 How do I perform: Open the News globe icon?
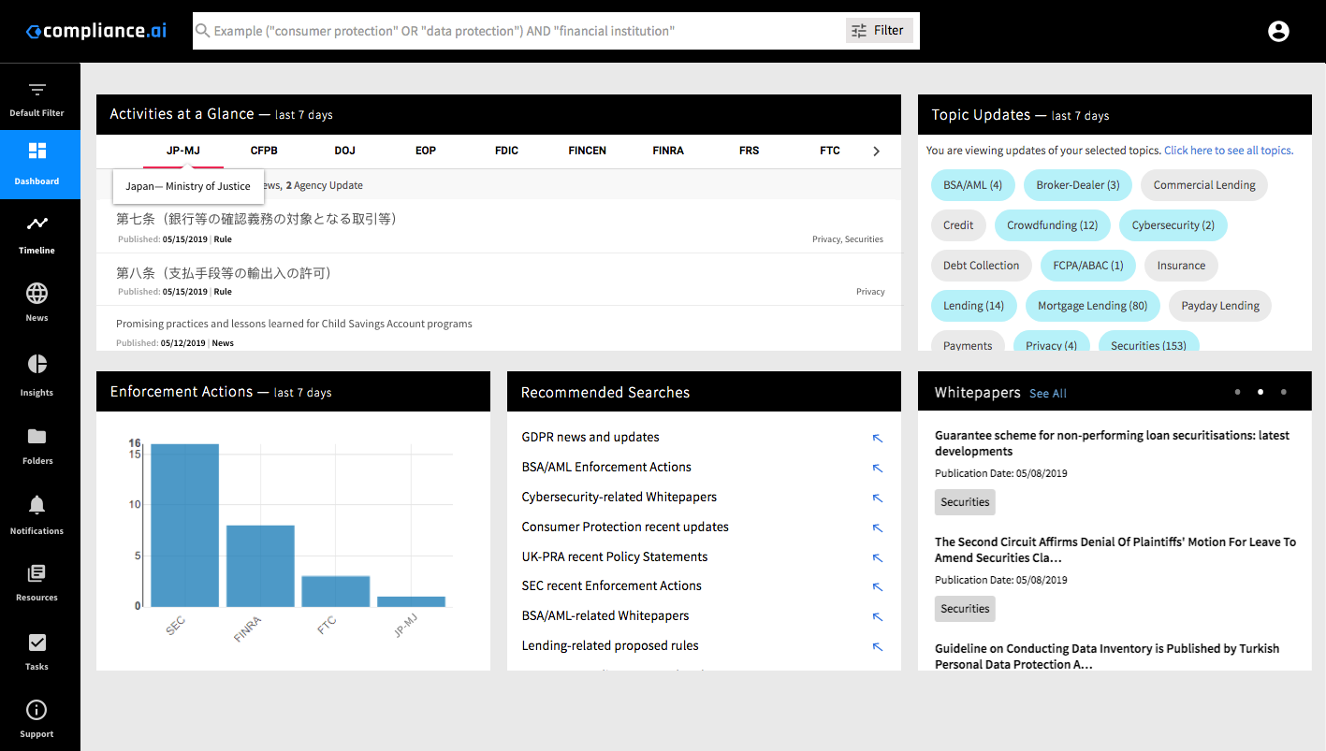[x=36, y=293]
